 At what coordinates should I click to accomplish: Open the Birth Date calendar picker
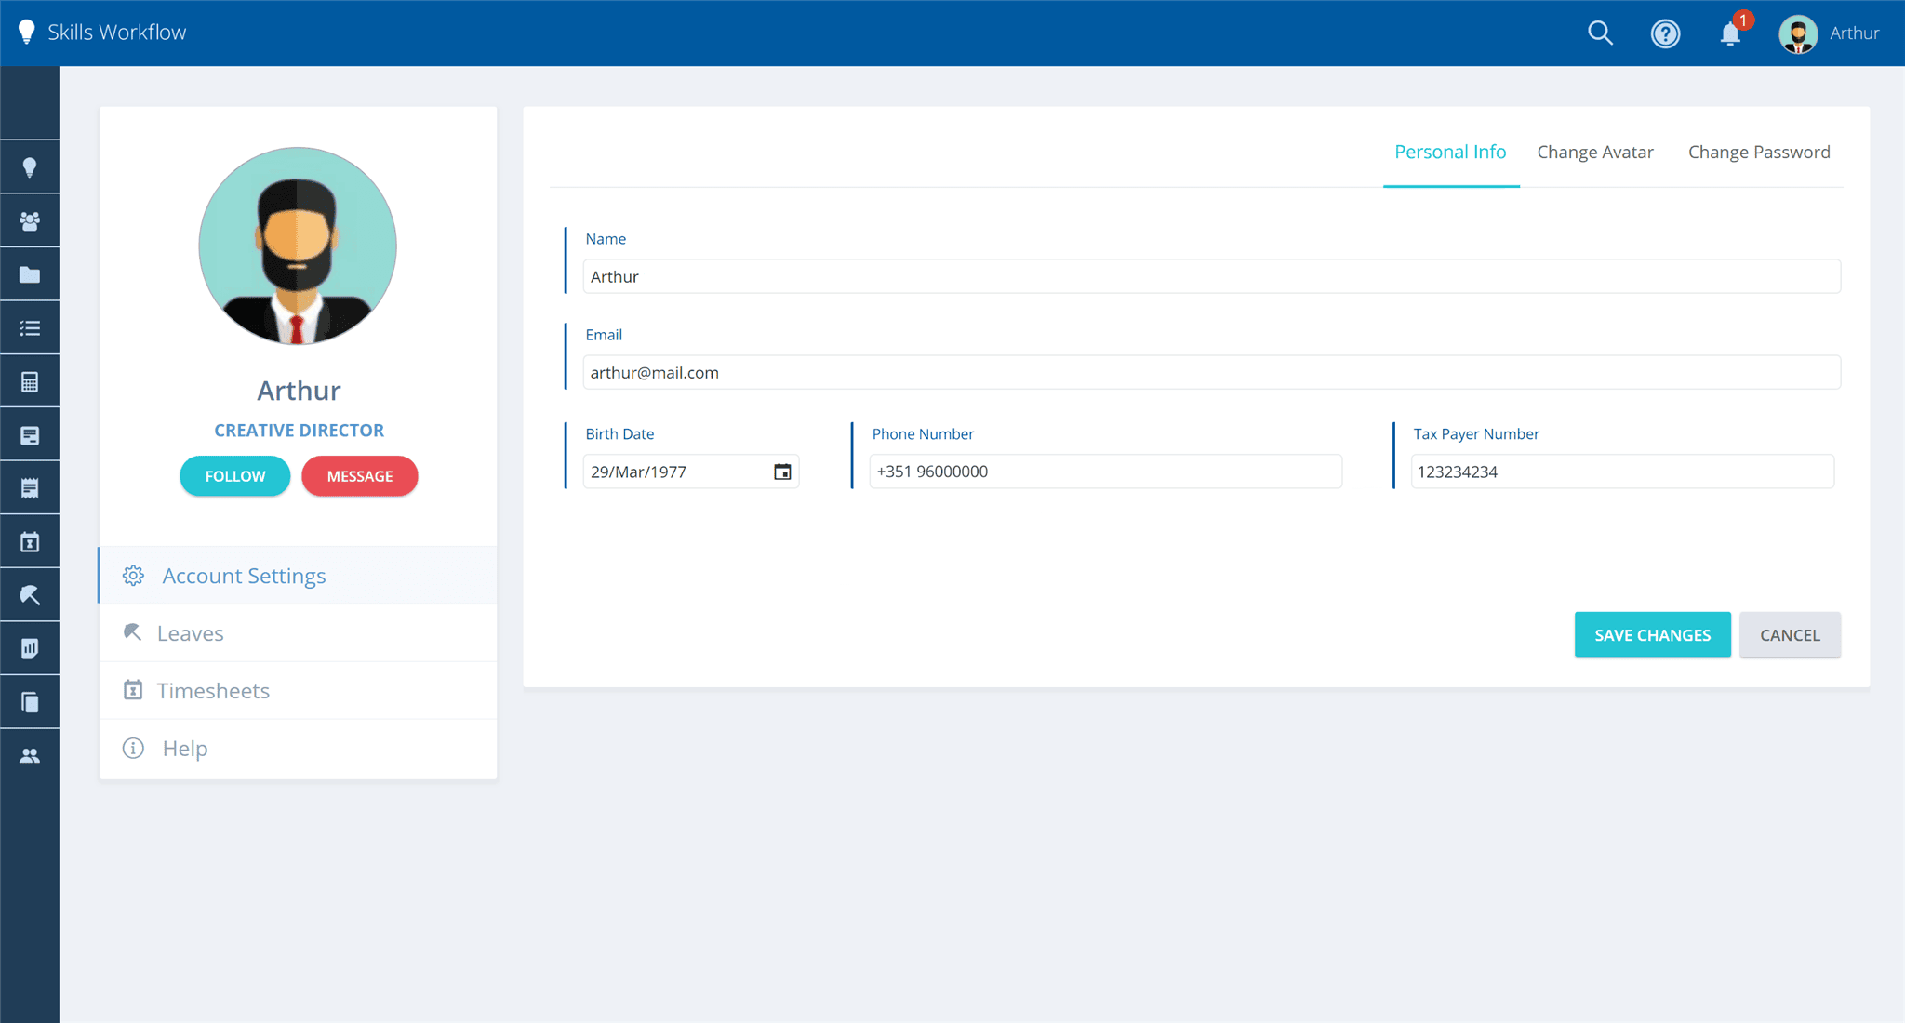click(782, 472)
